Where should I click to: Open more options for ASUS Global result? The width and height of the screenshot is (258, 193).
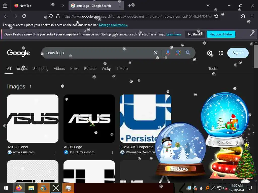click(56, 152)
